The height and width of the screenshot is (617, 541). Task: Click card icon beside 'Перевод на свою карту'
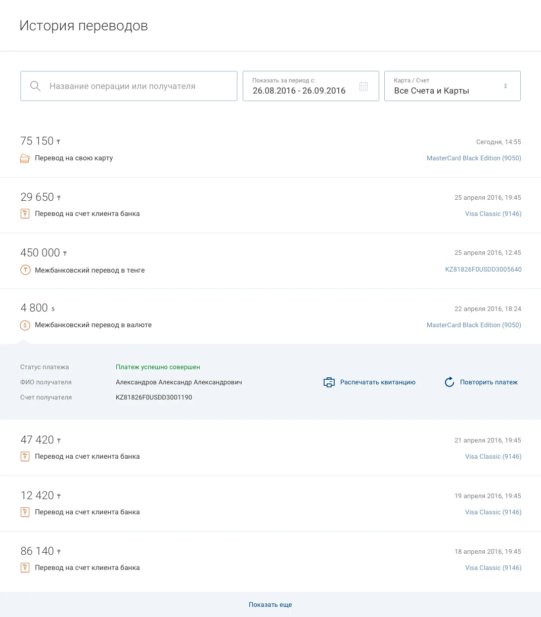(x=25, y=158)
